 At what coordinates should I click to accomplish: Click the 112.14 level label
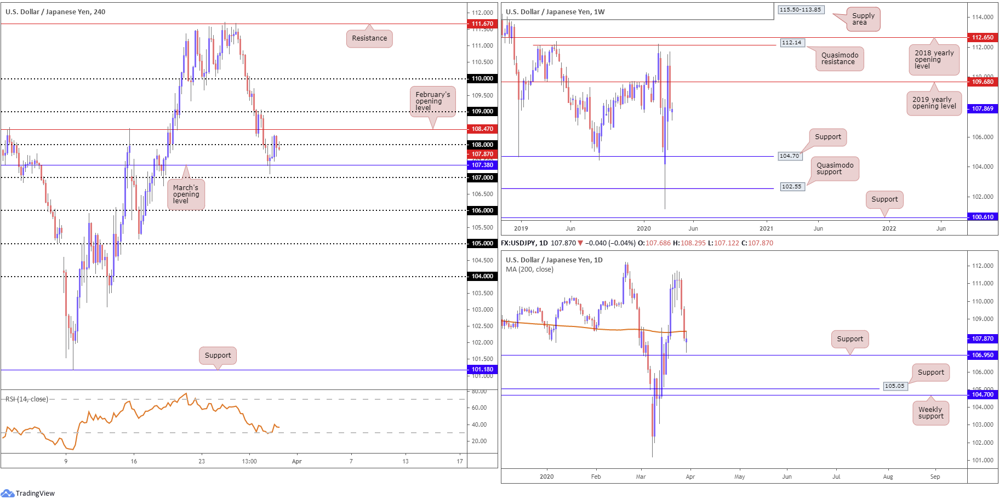(791, 43)
